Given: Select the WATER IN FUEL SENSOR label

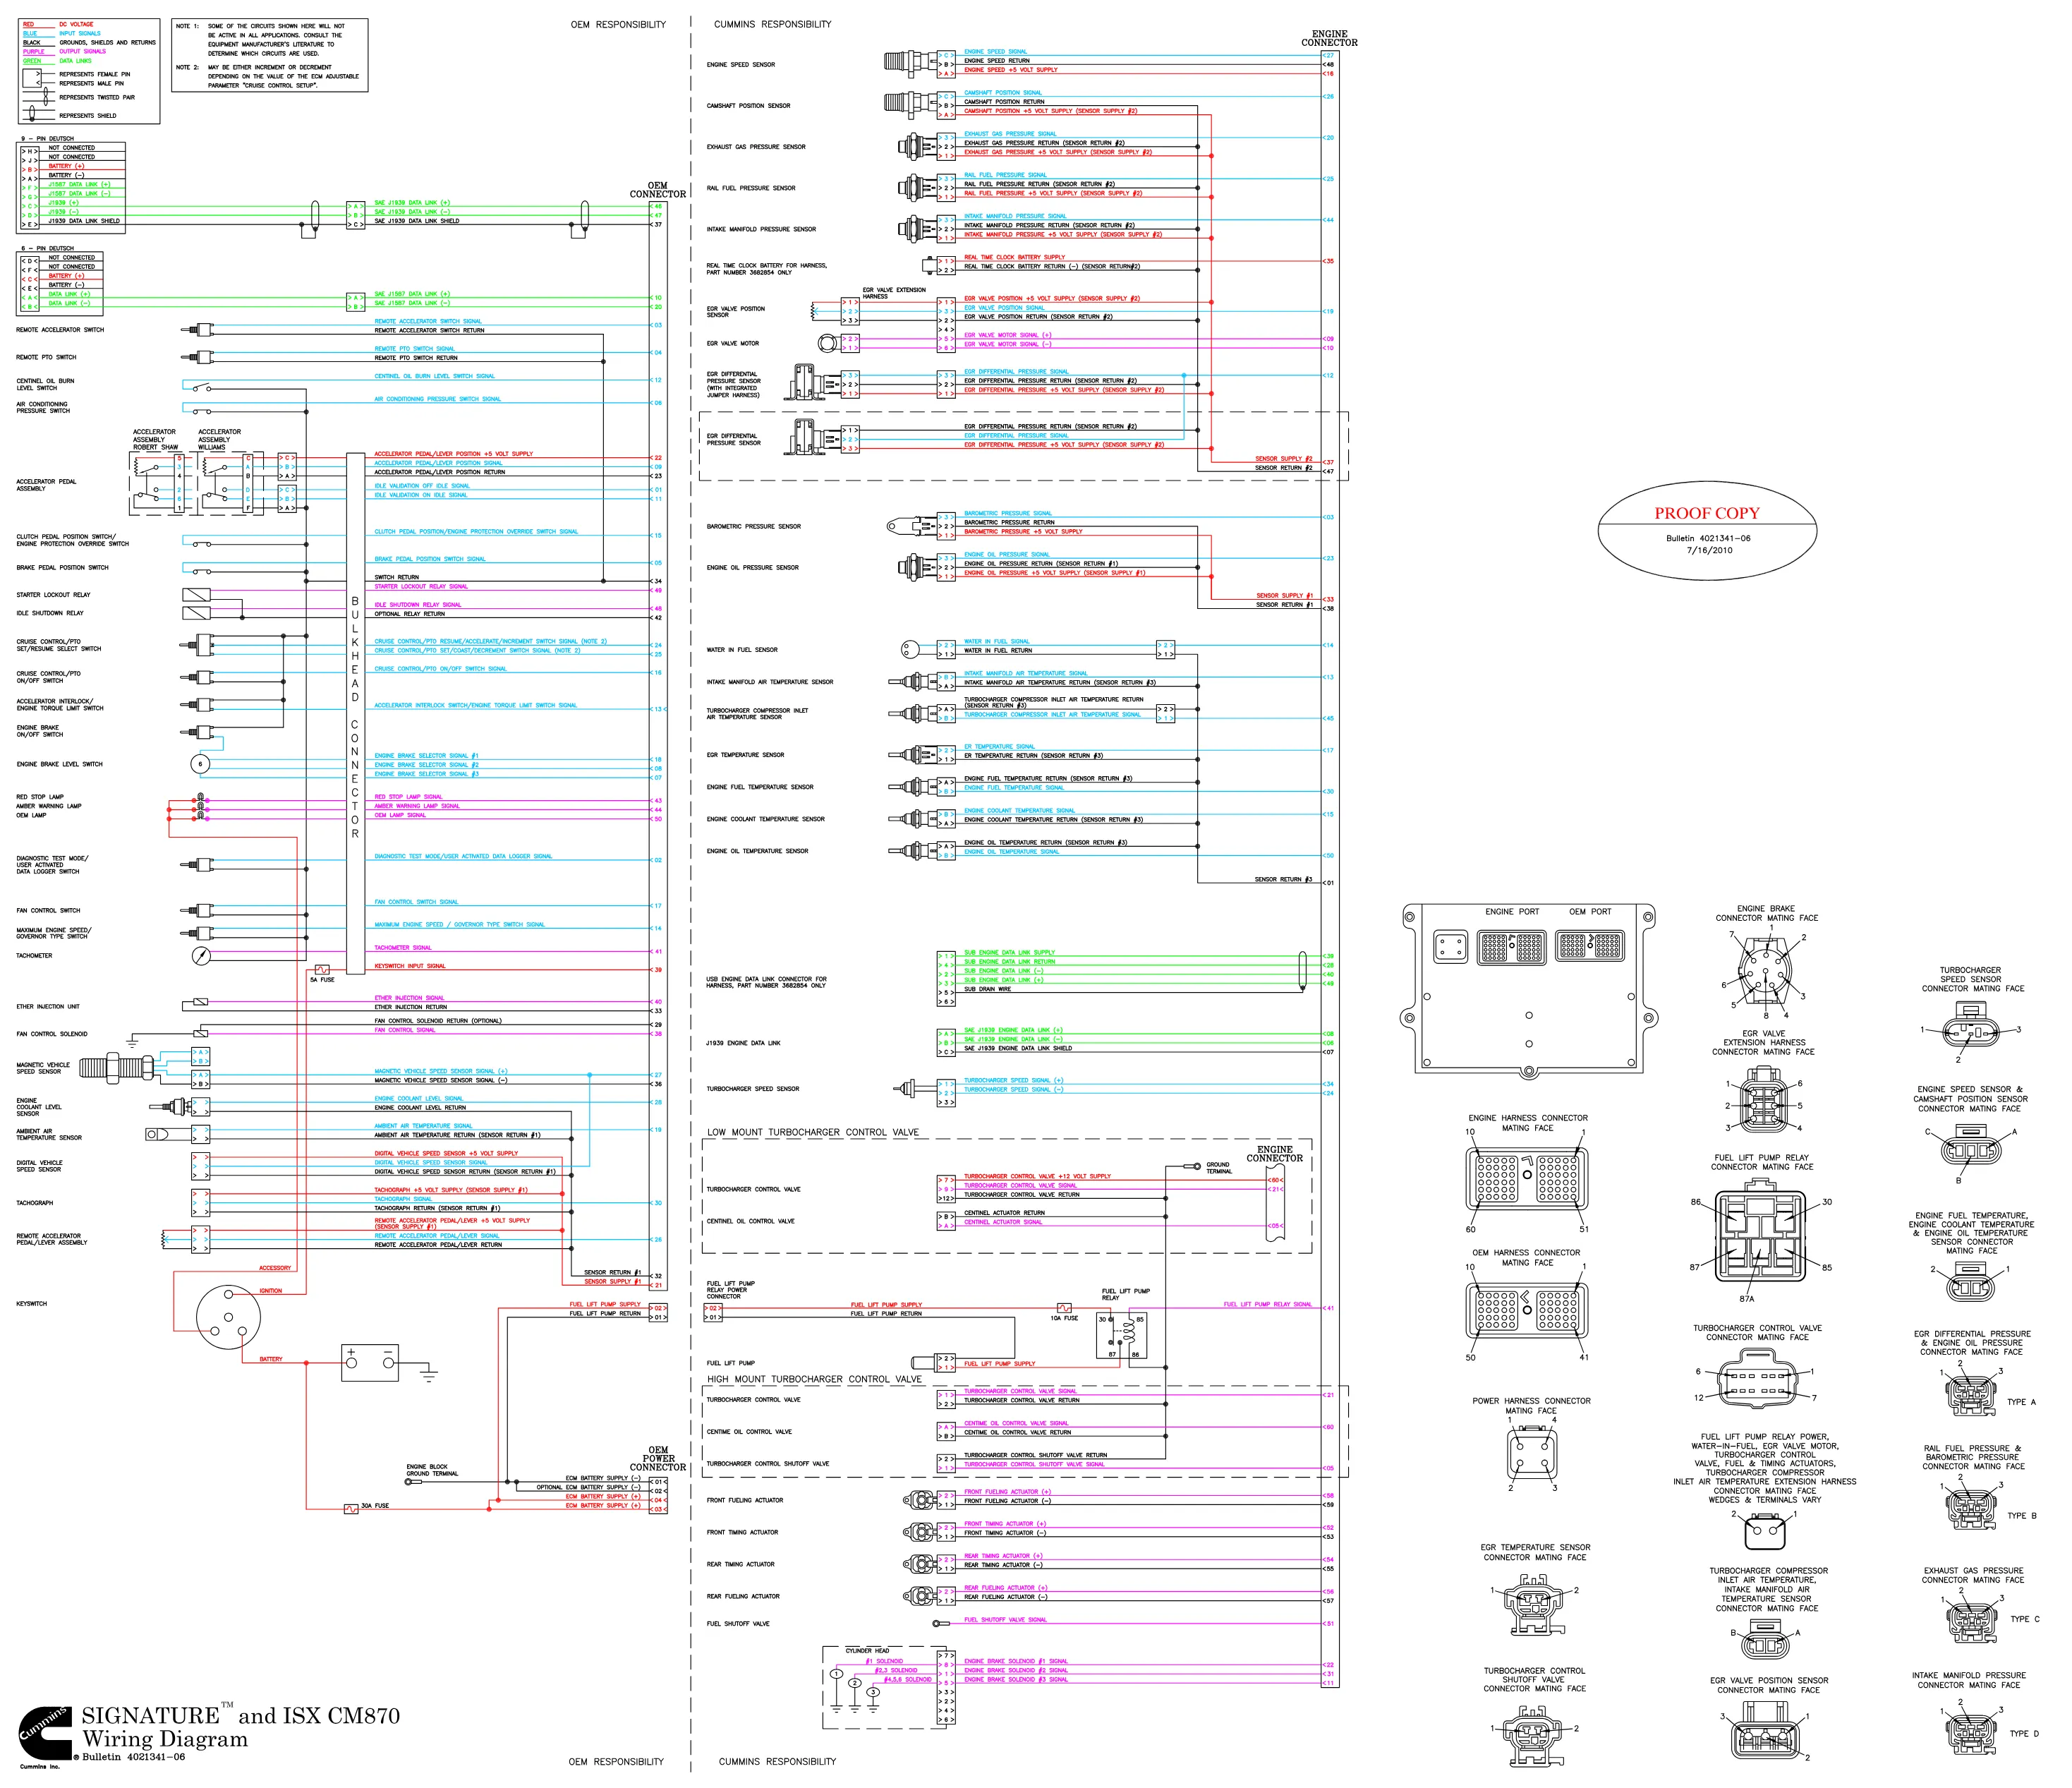Looking at the screenshot, I should [742, 650].
